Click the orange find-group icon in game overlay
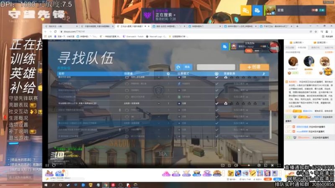 tap(246, 10)
